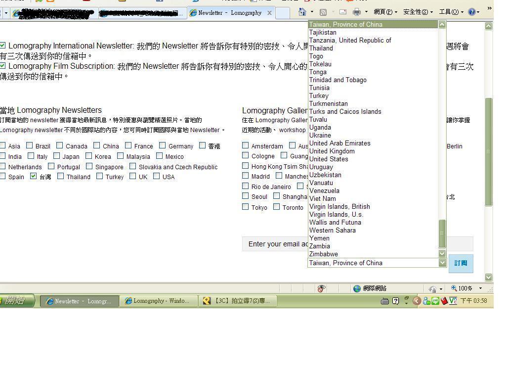Screen dimensions: 506x380
Task: Click the page vertical scrollbar thumb
Action: click(489, 151)
